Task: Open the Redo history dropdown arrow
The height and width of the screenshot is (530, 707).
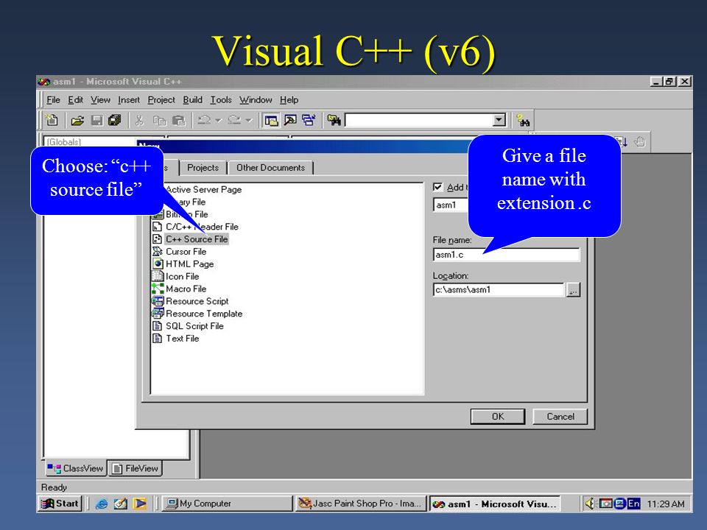Action: pos(248,120)
